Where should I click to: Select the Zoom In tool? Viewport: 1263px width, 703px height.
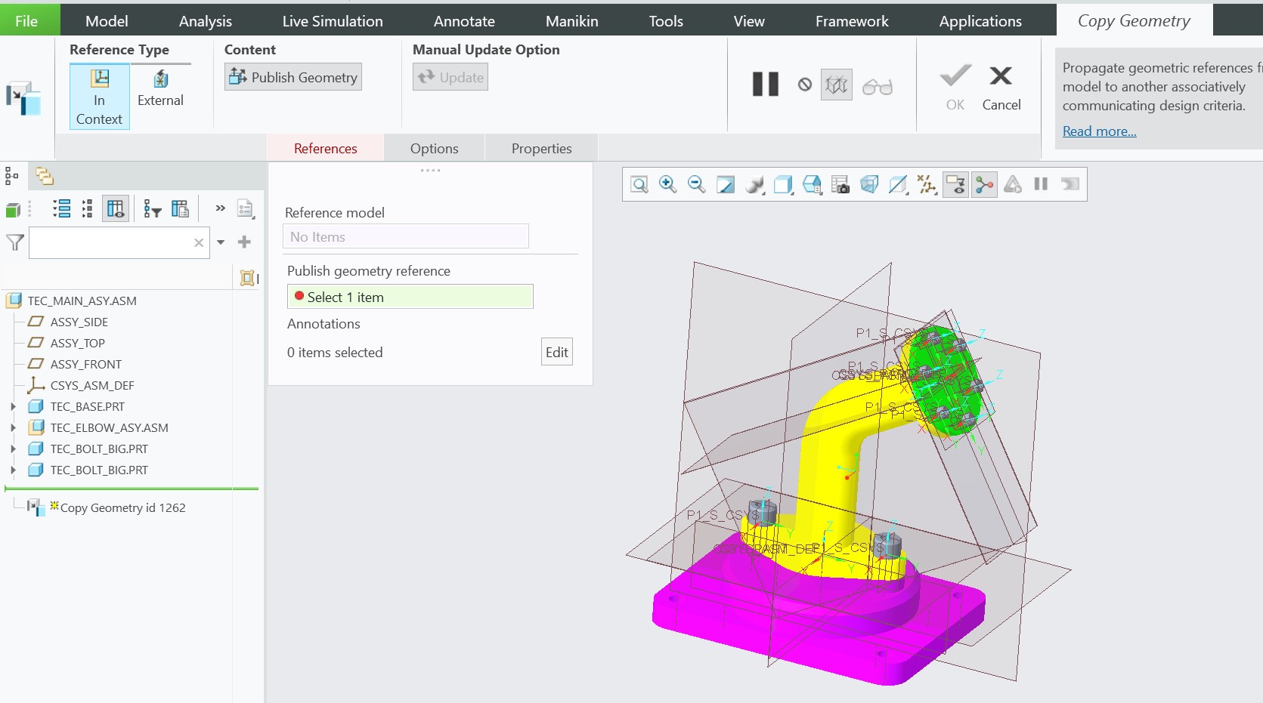(x=667, y=184)
